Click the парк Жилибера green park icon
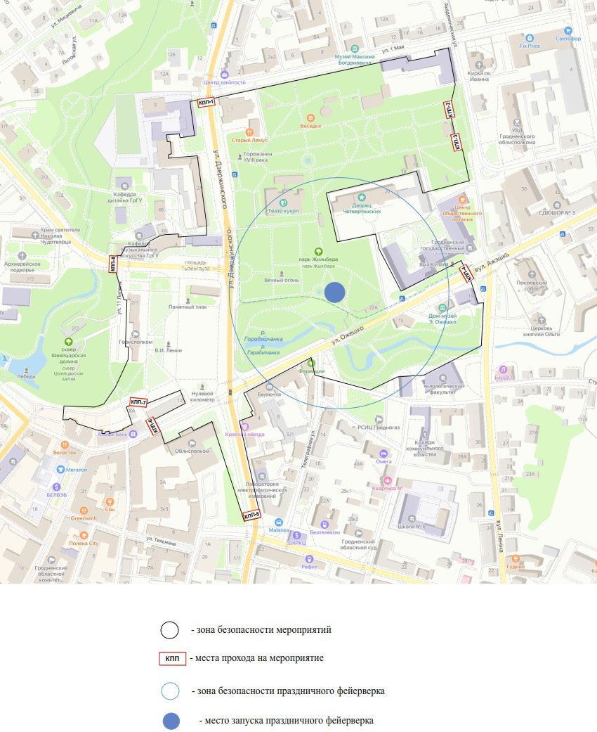This screenshot has width=597, height=732. (x=318, y=251)
